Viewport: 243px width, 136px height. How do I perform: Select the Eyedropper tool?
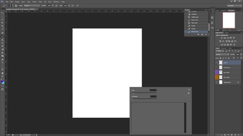[x=2, y=29]
